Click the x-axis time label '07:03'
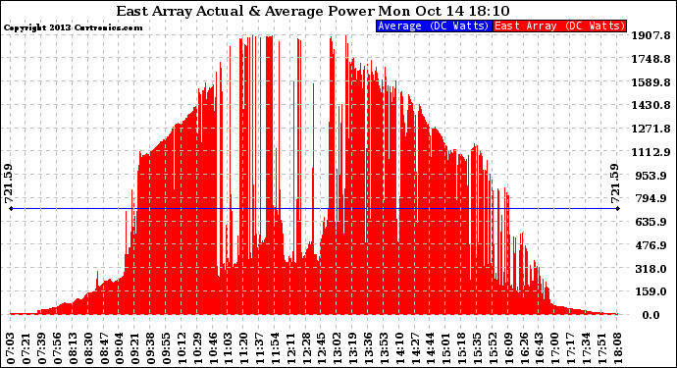The width and height of the screenshot is (677, 368). click(11, 348)
